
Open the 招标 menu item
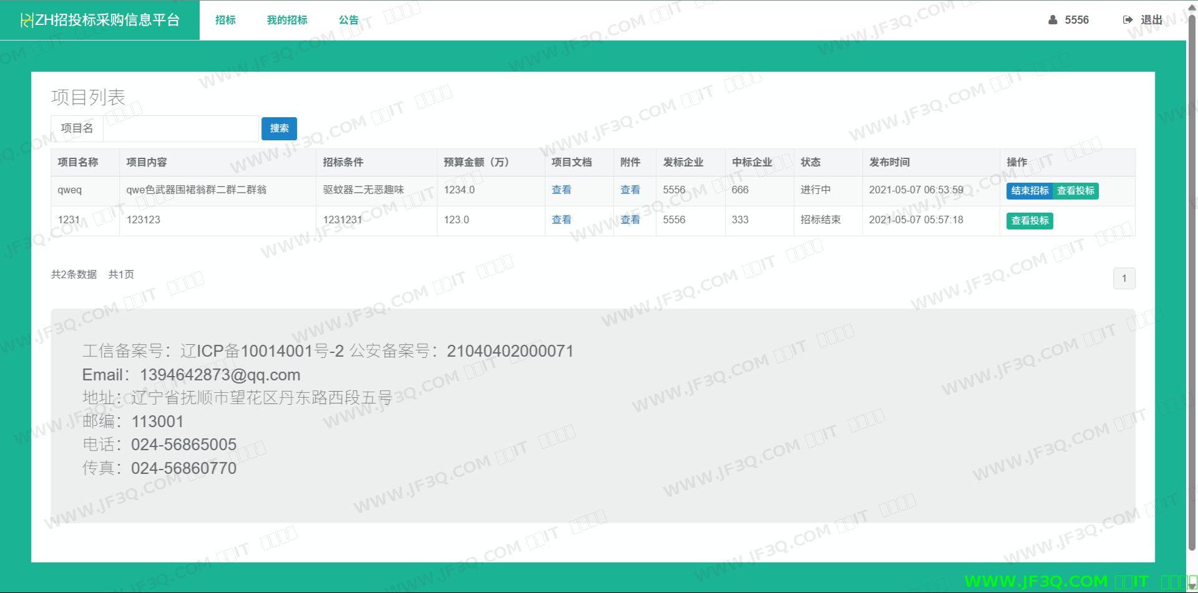click(225, 20)
